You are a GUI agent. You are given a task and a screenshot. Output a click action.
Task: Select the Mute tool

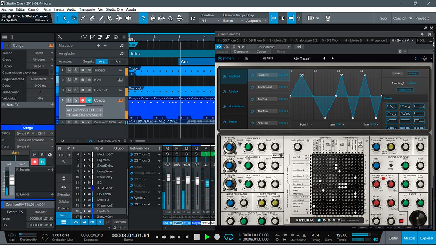pyautogui.click(x=110, y=18)
